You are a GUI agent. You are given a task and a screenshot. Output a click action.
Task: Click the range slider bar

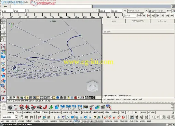(62, 11)
